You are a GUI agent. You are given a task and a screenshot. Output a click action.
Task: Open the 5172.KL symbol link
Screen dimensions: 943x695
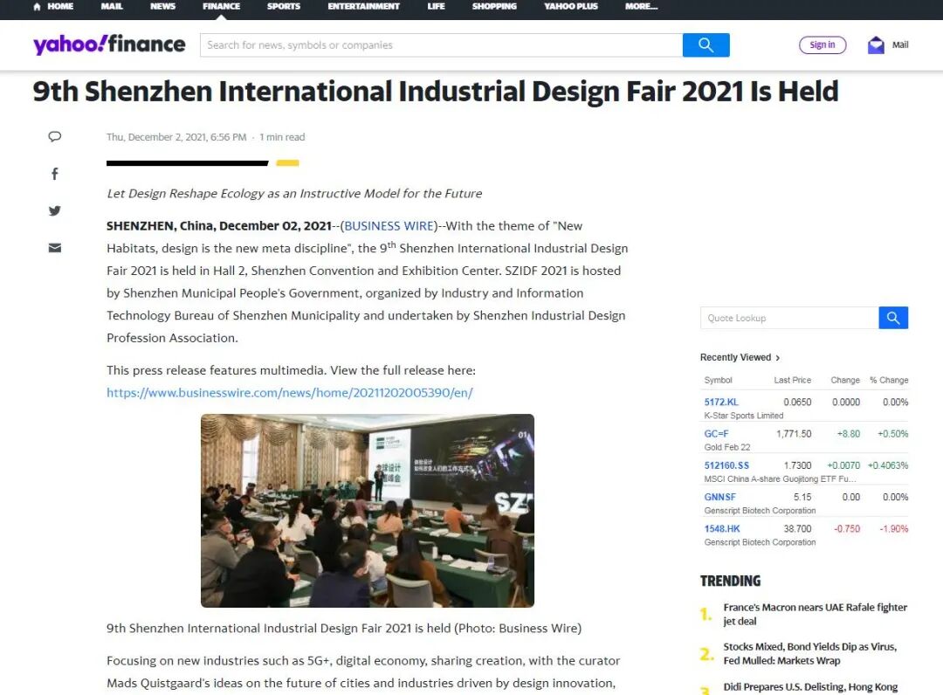click(x=721, y=403)
